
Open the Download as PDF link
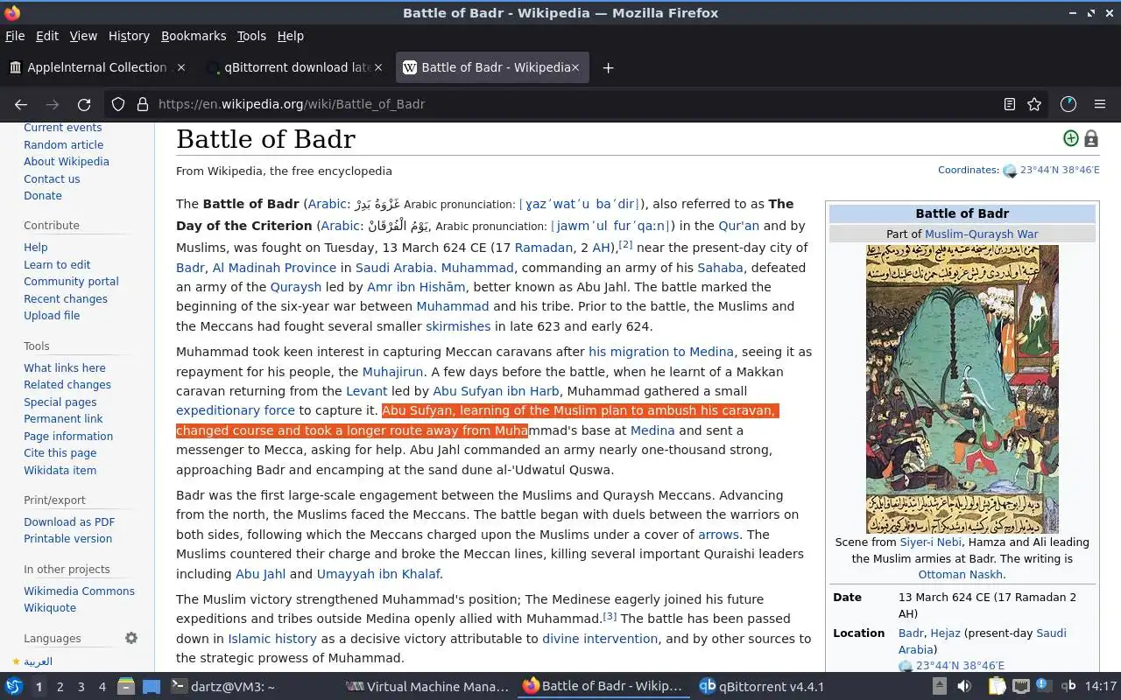point(69,521)
